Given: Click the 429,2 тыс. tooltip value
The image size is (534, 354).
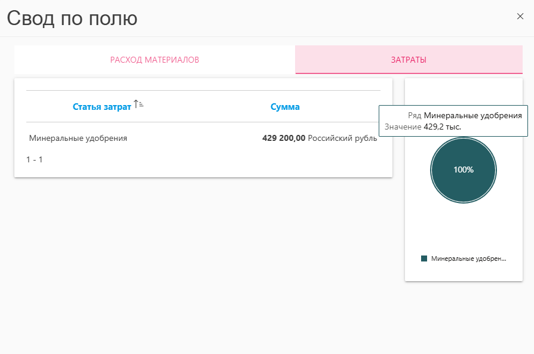Looking at the screenshot, I should pos(442,127).
